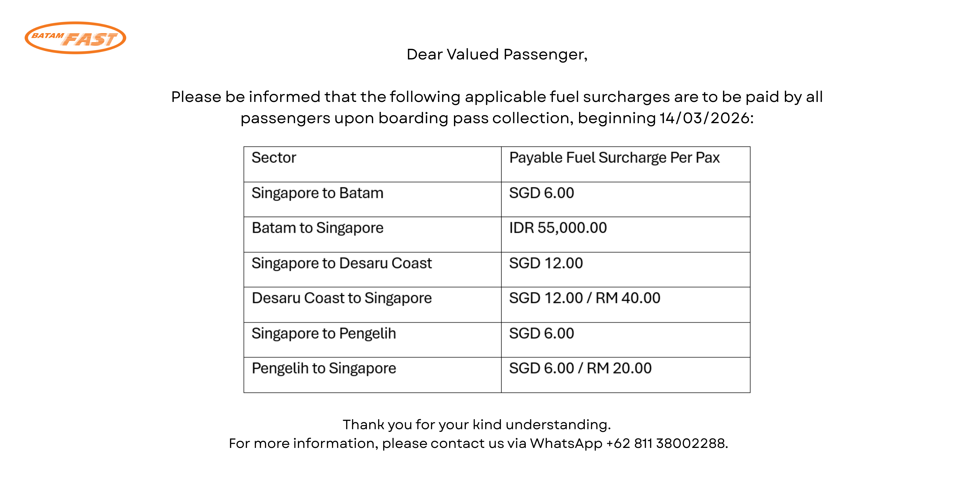Click the 'SGD 6.00' Singapore to Pengelih surcharge
The width and height of the screenshot is (957, 478).
pos(541,333)
